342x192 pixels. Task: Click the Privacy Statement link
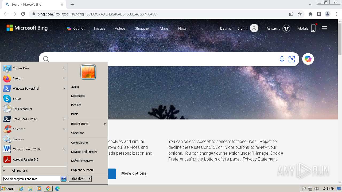[x=260, y=159]
